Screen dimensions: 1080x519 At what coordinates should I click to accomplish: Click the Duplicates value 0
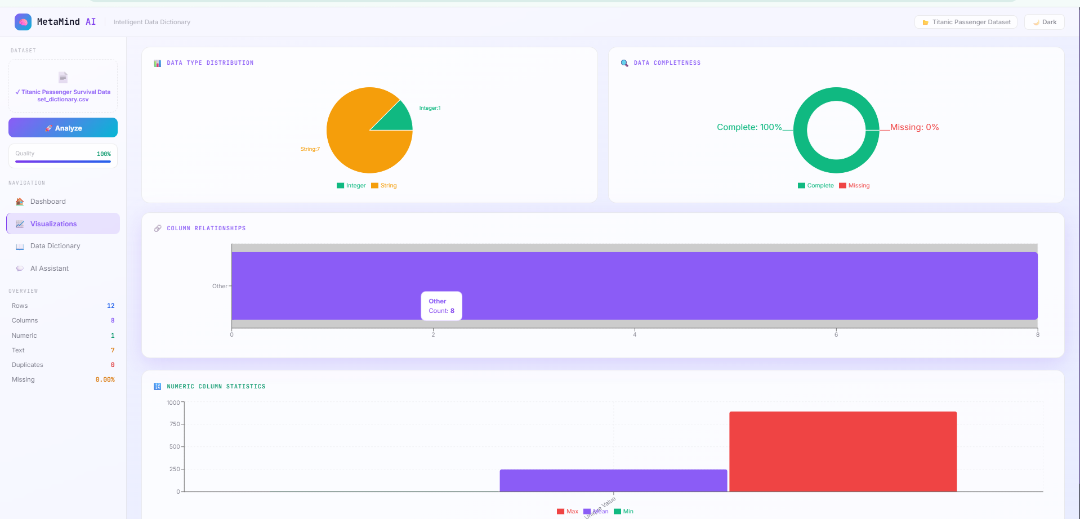[113, 365]
